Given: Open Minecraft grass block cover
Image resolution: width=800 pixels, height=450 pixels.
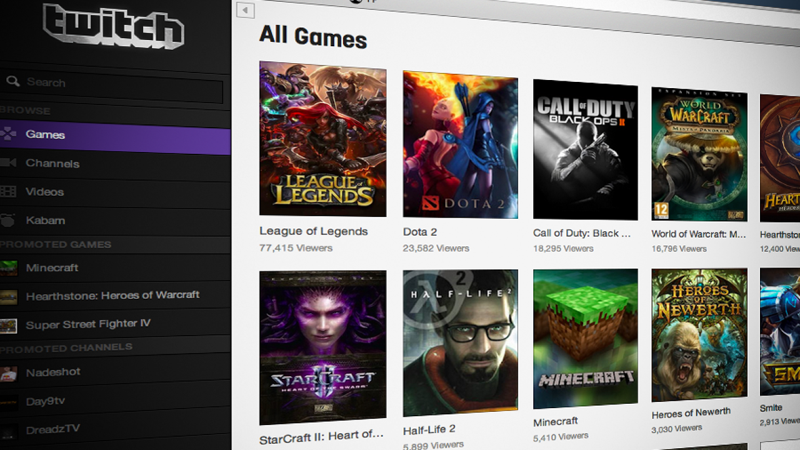Looking at the screenshot, I should pos(586,339).
